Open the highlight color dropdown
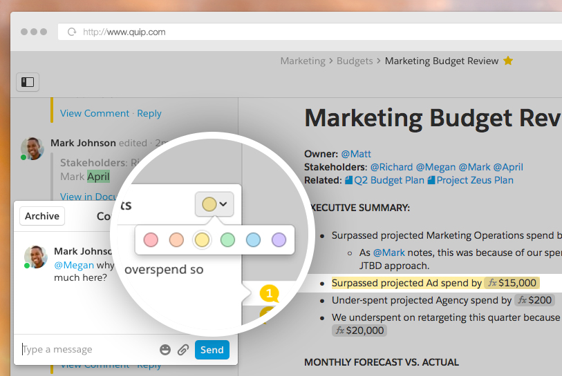This screenshot has width=562, height=376. 214,204
